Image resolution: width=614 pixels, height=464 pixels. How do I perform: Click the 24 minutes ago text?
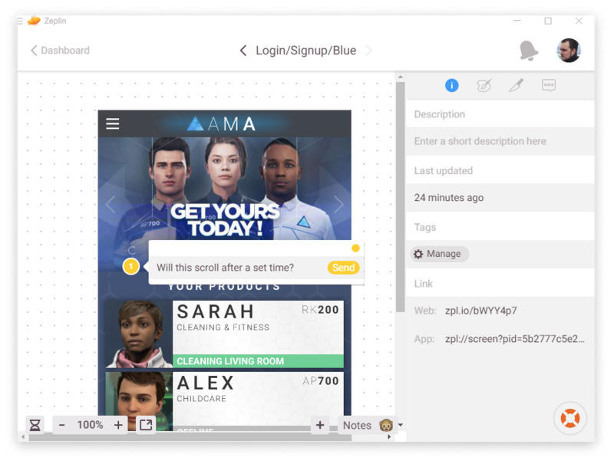pyautogui.click(x=449, y=198)
